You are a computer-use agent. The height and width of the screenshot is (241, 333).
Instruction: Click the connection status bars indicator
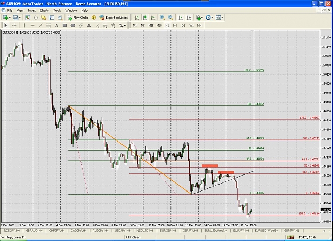[290, 237]
